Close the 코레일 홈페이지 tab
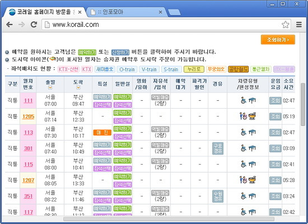This screenshot has height=224, width=308. coord(80,12)
